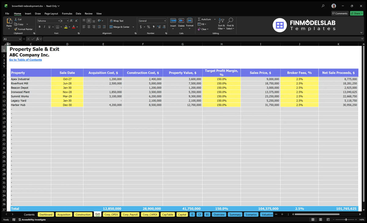Switch to the CapTable sheet tab
367x223 pixels.
(167, 214)
